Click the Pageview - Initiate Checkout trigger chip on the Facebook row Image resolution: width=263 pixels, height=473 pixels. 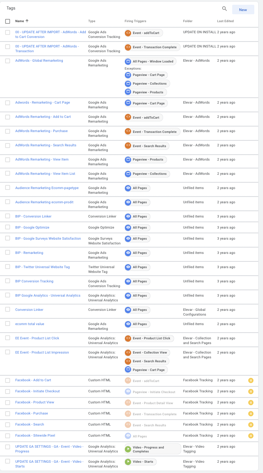[x=150, y=392]
